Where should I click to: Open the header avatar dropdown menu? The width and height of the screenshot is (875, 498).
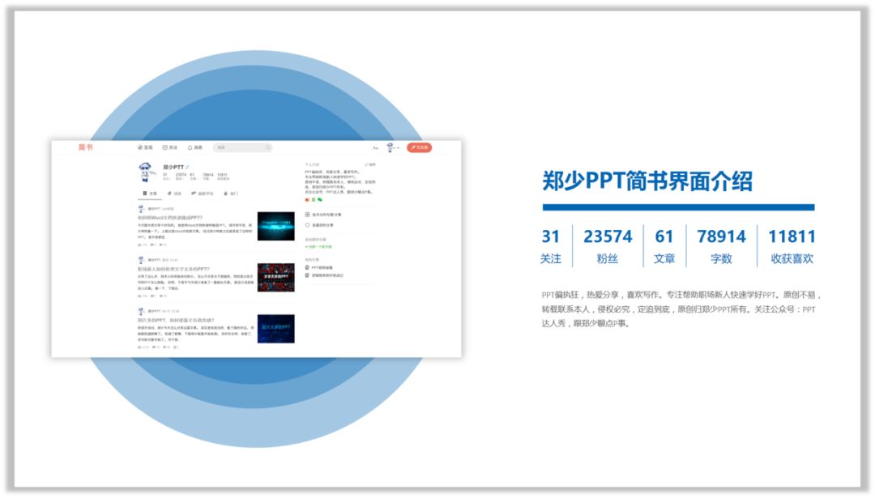pos(392,148)
